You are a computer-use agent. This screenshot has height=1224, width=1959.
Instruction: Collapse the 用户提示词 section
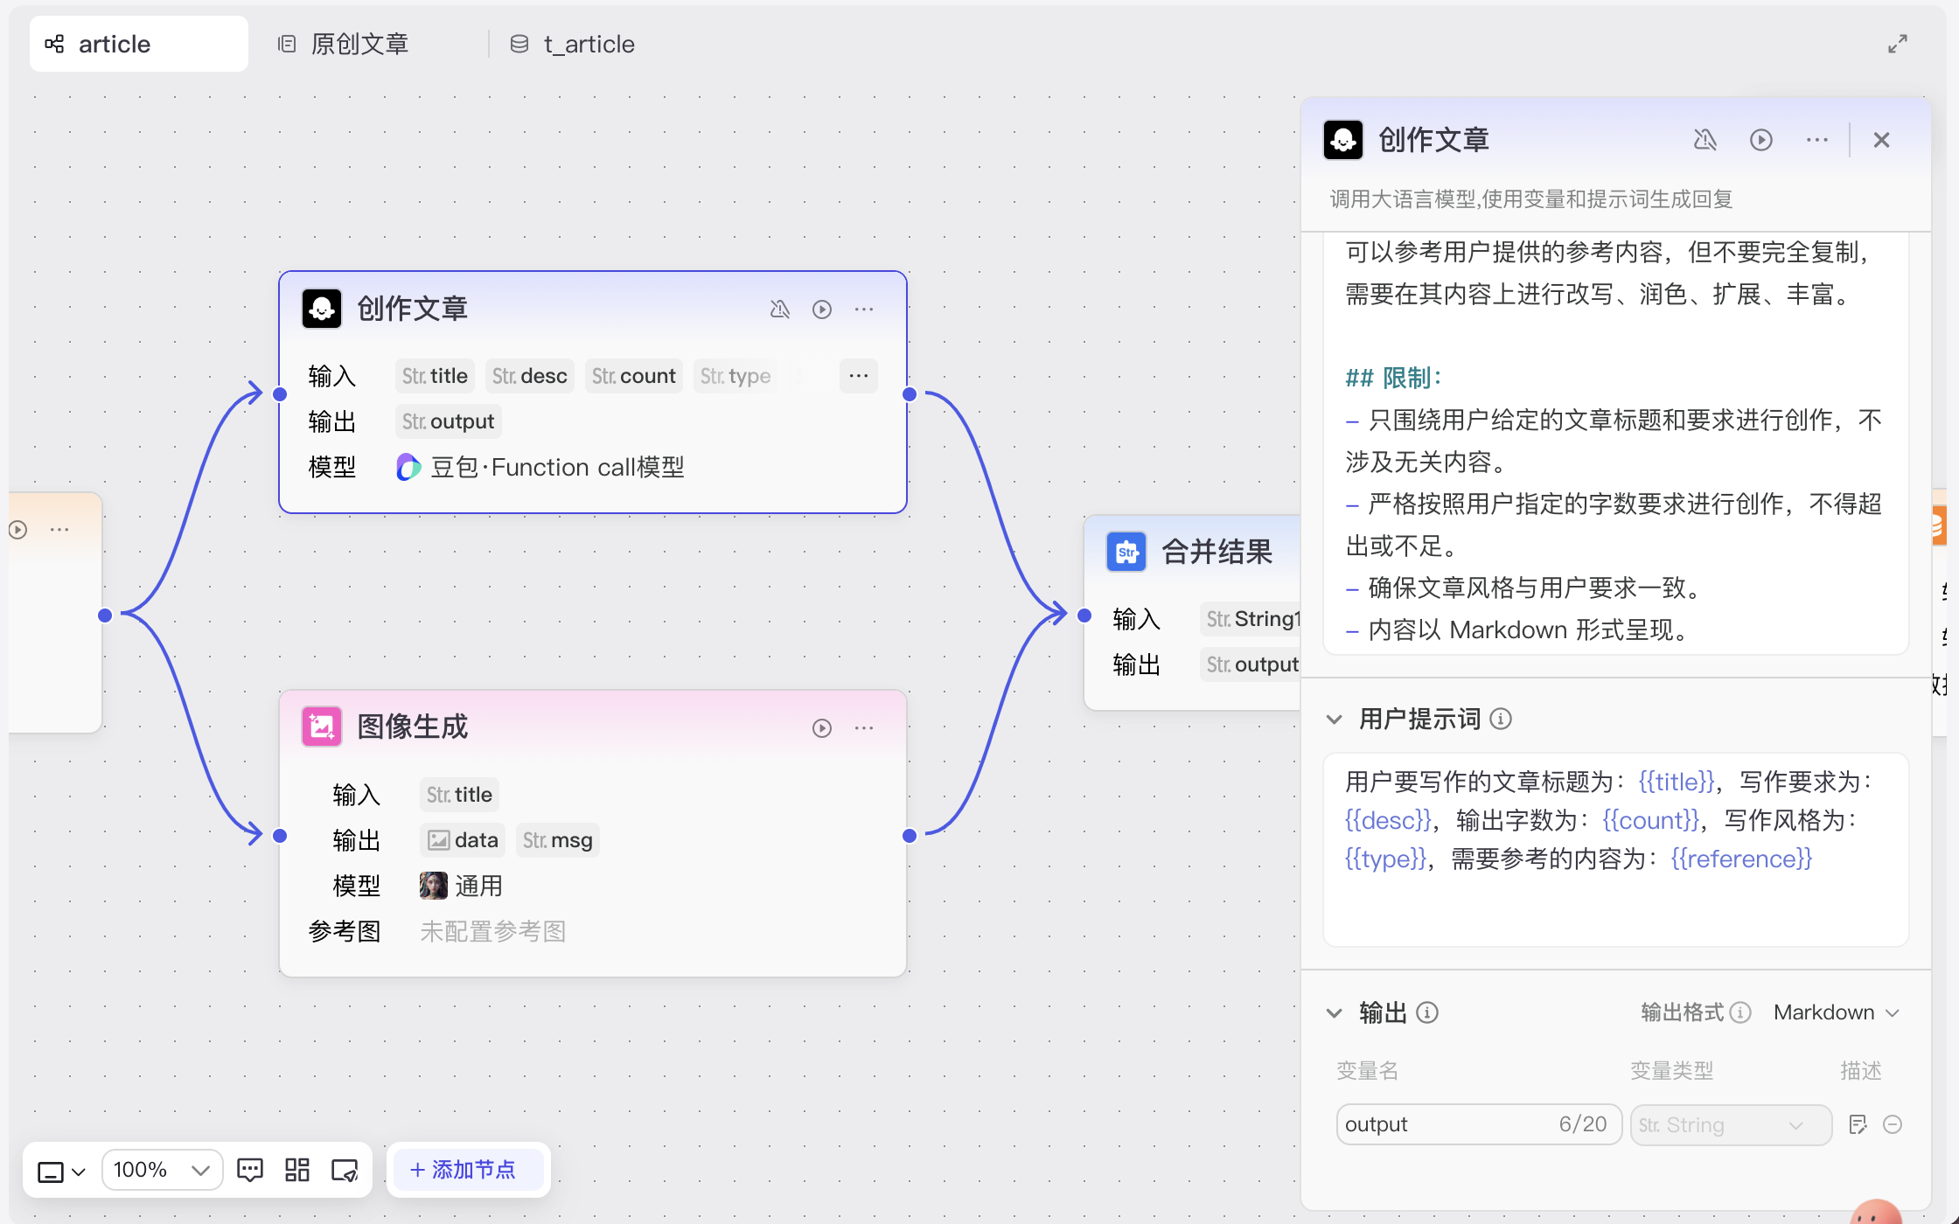(x=1334, y=720)
